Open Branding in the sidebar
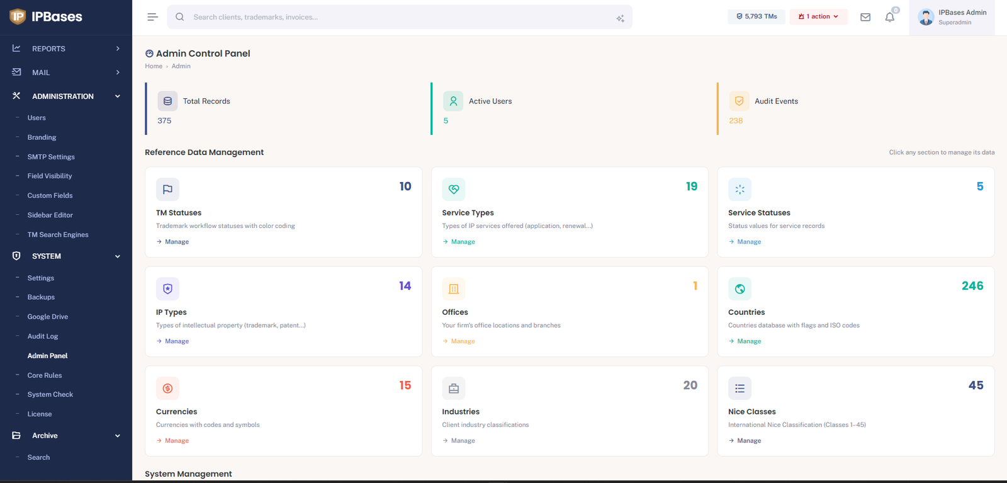The image size is (1007, 483). point(42,137)
